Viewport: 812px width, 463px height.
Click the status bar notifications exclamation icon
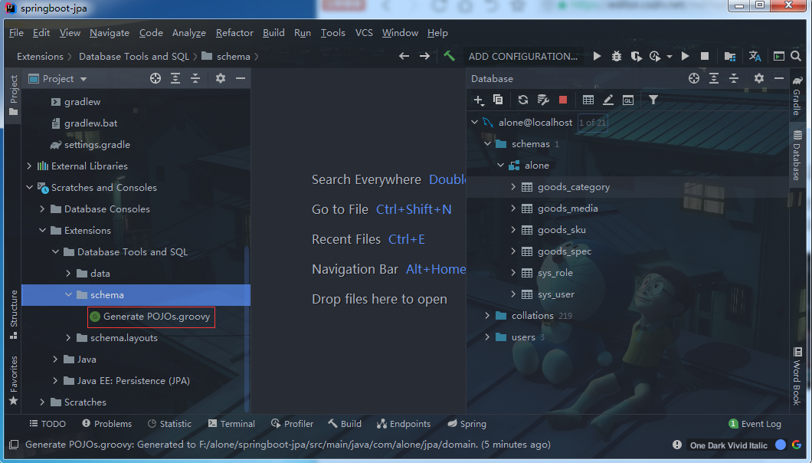(677, 445)
